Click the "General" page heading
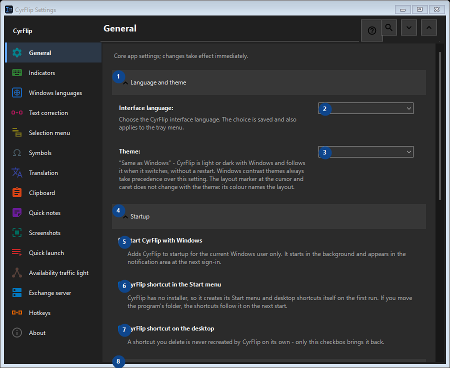 coord(120,28)
